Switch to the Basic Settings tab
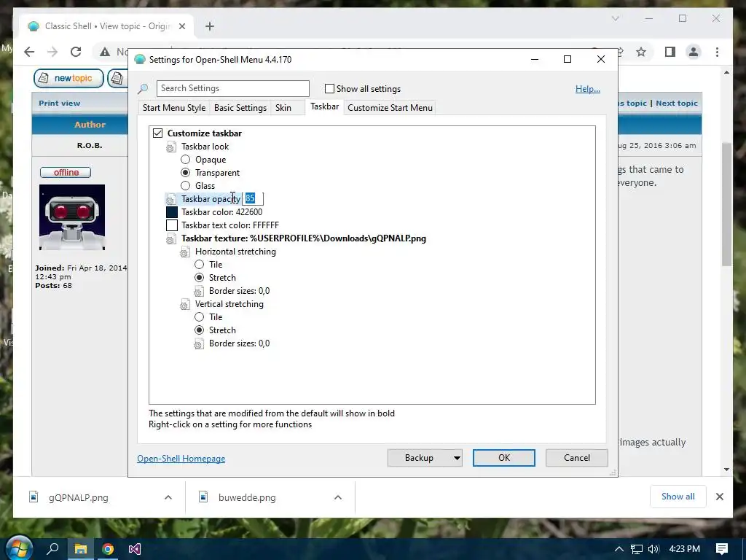Screen dimensions: 746x560 pyautogui.click(x=240, y=108)
